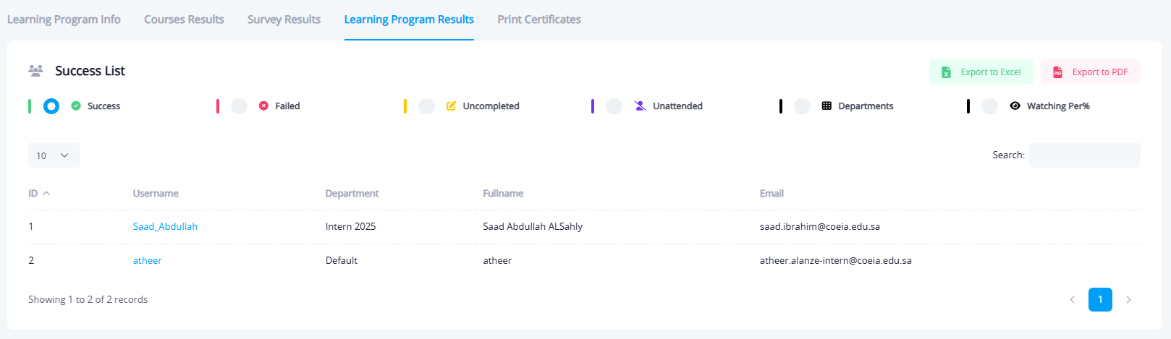Click Export to PDF button
This screenshot has width=1171, height=339.
(1090, 72)
